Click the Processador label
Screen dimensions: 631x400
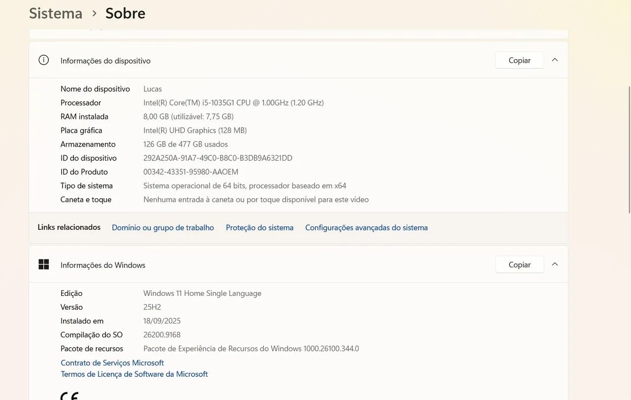coord(81,103)
